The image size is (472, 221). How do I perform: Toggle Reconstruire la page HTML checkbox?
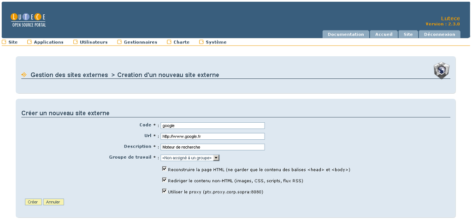[x=165, y=169]
